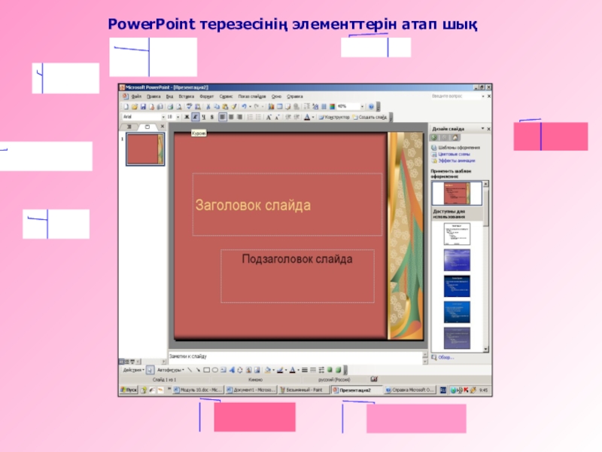602x452 pixels.
Task: Click the Format Painter brush icon
Action: coord(234,106)
